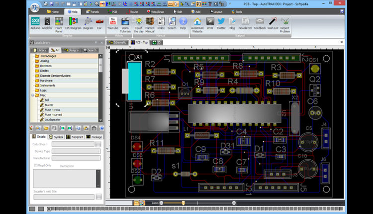Switch to the Add ribbon tab
This screenshot has height=214, width=373.
pos(196,11)
